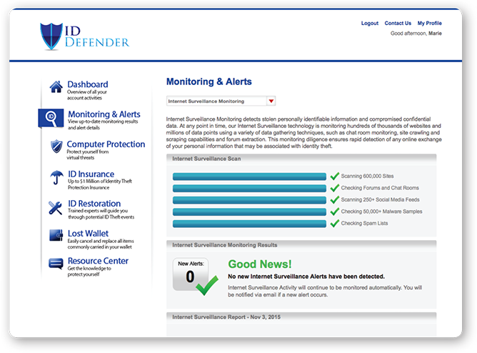Click the Lost Wallet icon
This screenshot has width=477, height=353.
[56, 236]
